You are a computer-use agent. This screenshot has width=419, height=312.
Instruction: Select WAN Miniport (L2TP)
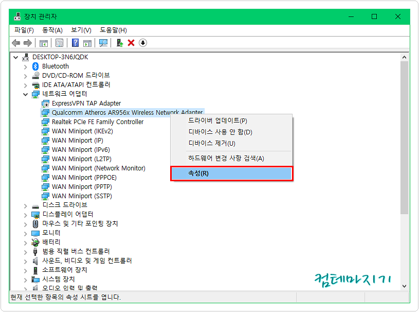pyautogui.click(x=82, y=159)
